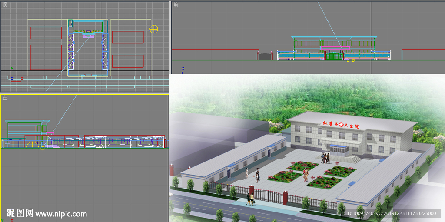
Task: Select the small yellow square helper in Left viewport
Action: tap(42, 148)
